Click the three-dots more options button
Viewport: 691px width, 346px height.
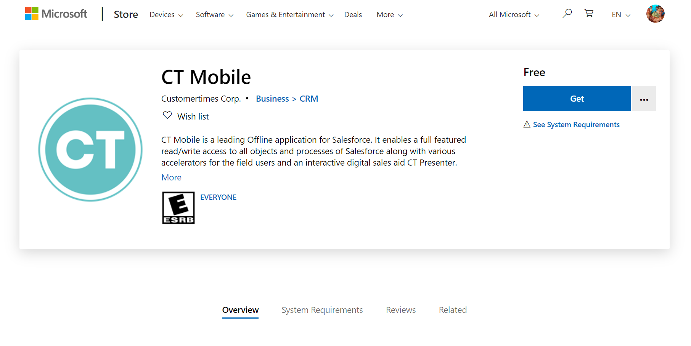point(644,99)
